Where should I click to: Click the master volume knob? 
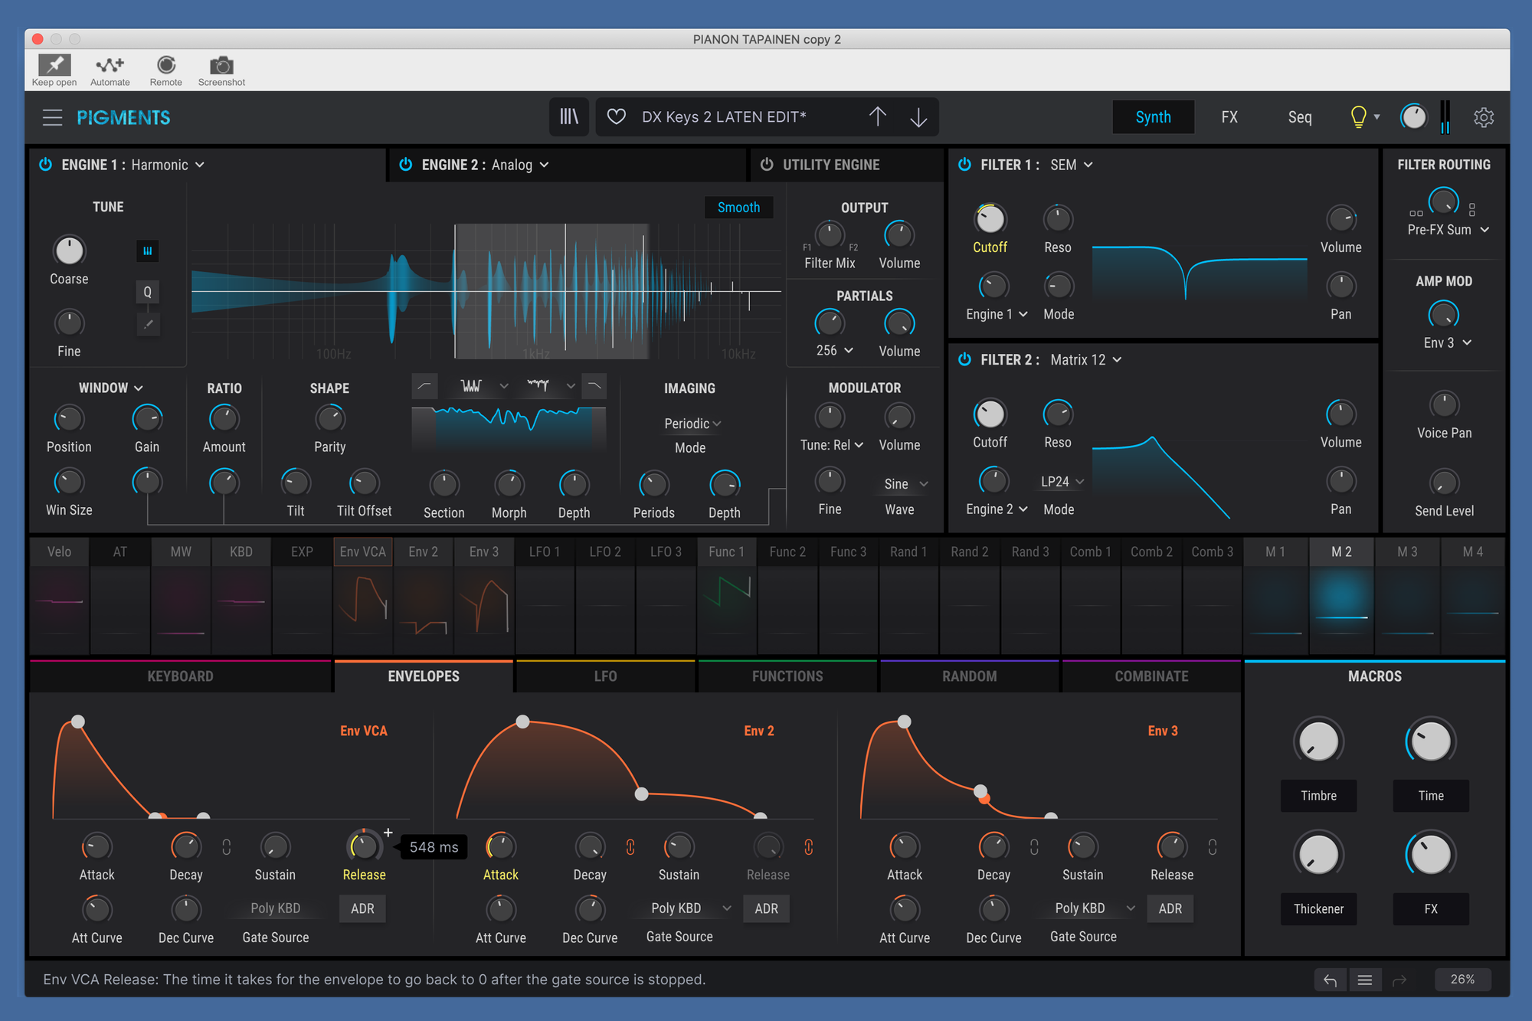[x=1413, y=116]
